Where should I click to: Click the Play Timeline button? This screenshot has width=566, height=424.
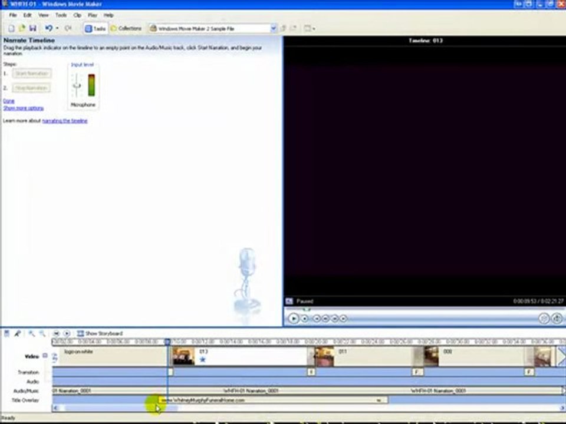[67, 333]
